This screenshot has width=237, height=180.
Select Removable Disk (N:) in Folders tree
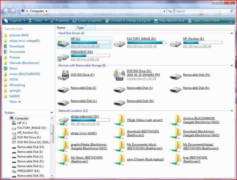point(31,176)
